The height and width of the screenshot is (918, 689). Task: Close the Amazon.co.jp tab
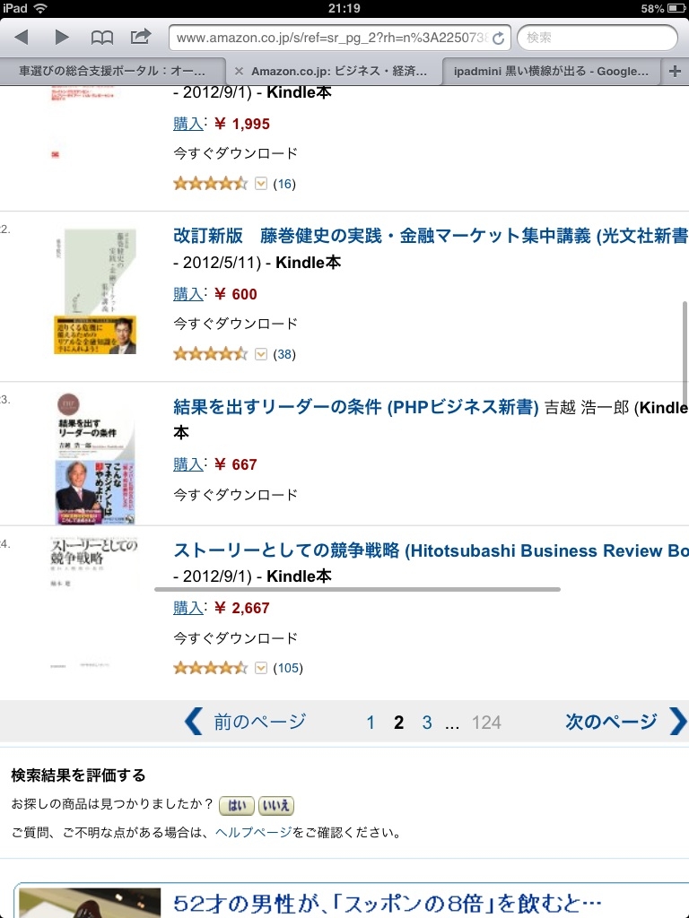239,71
